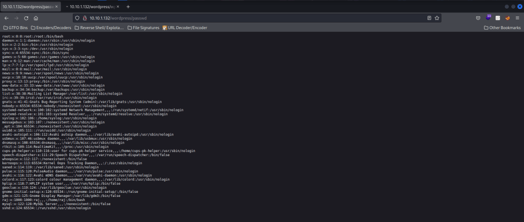This screenshot has height=222, width=524.
Task: Reload the current page
Action: click(26, 17)
